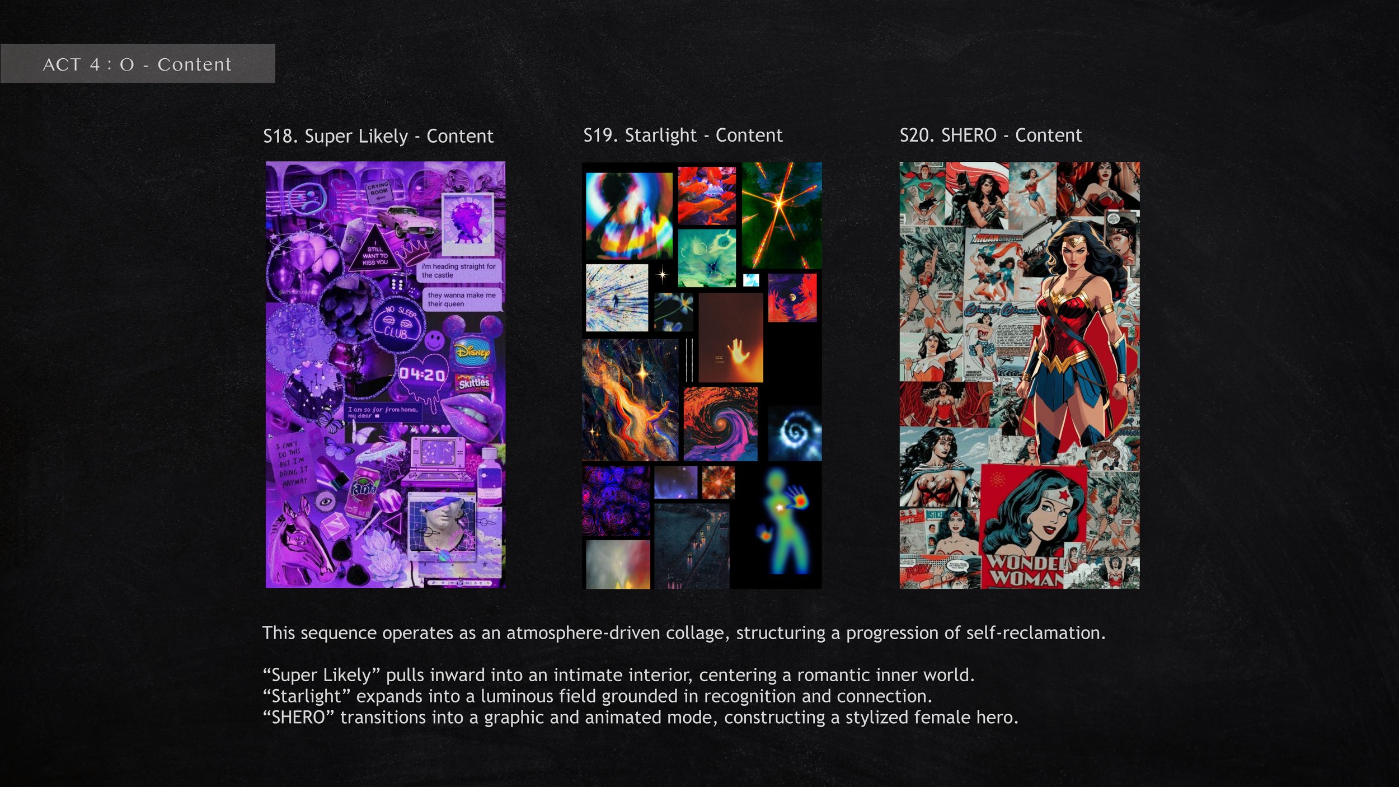Select the S20. SHERO - Content heading
Viewport: 1399px width, 787px height.
click(990, 135)
